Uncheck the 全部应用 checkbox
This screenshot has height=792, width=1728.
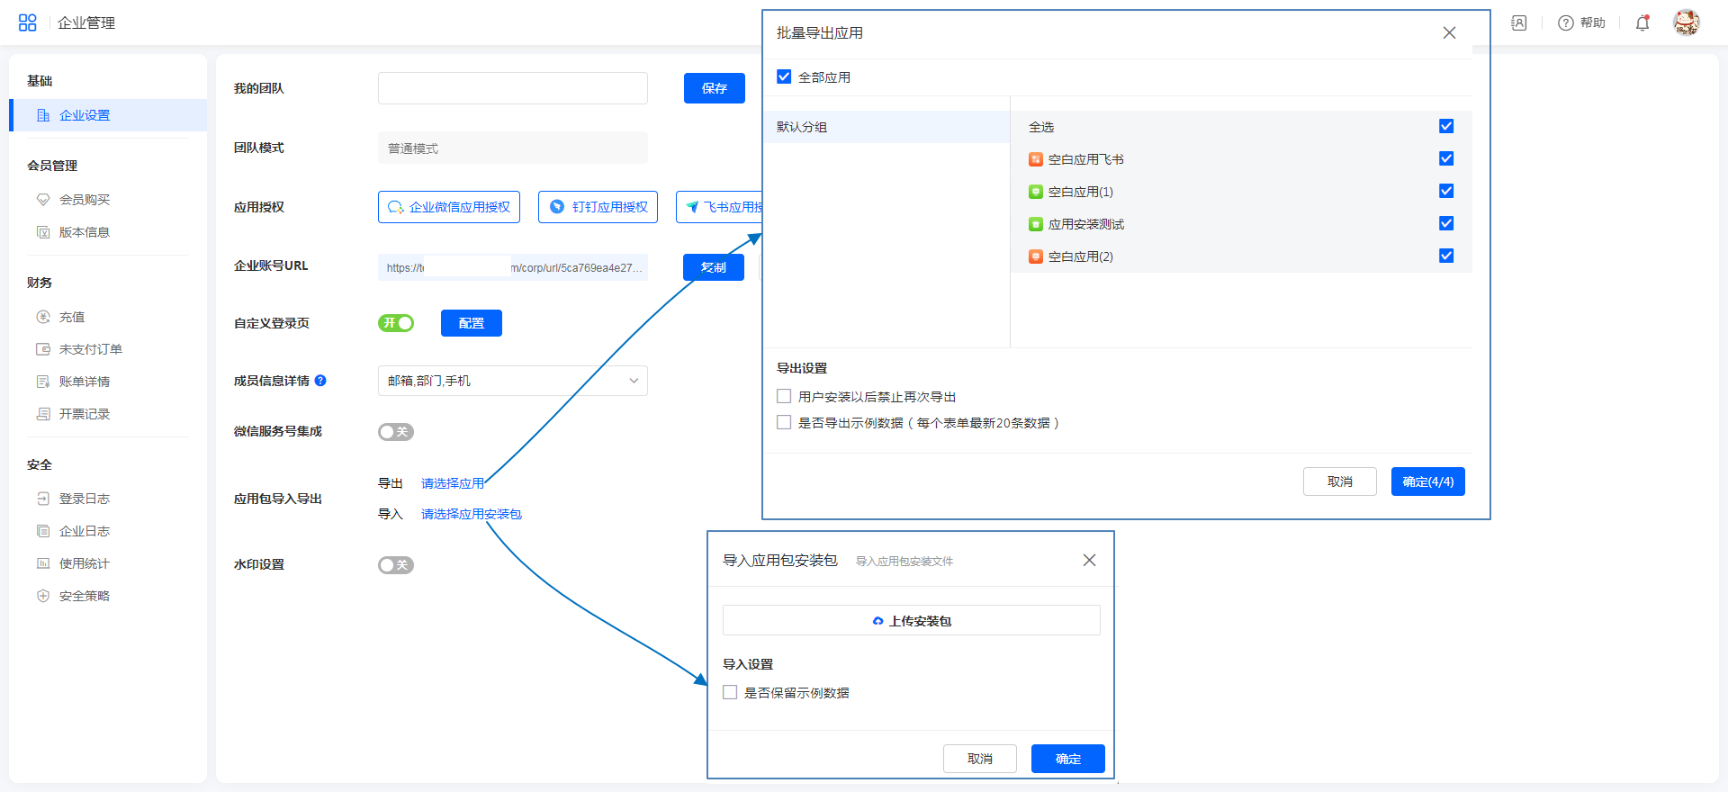tap(784, 77)
